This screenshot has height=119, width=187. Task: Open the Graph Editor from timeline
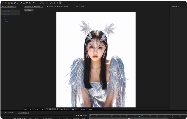(86, 115)
